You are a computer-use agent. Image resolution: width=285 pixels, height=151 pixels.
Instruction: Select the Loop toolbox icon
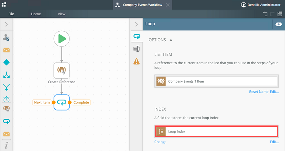tap(6, 121)
